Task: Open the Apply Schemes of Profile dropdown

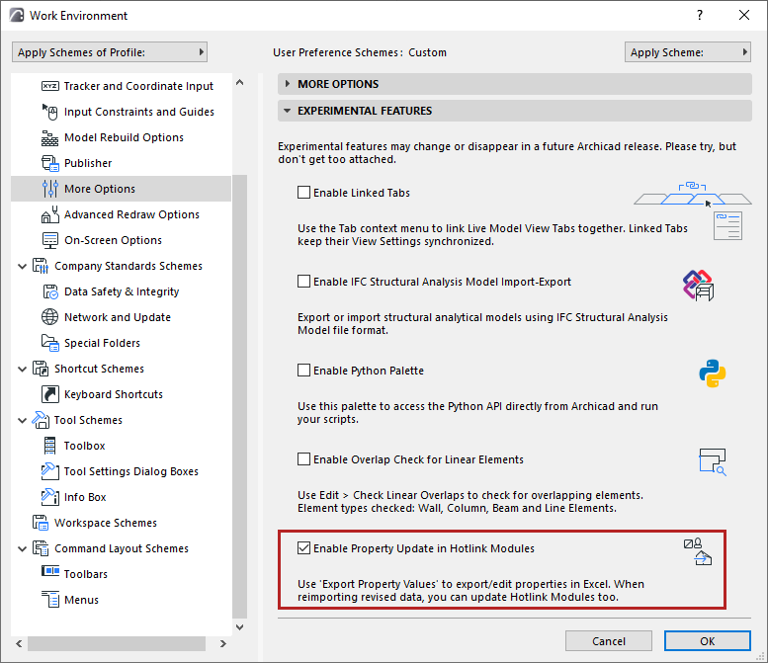Action: [x=110, y=52]
